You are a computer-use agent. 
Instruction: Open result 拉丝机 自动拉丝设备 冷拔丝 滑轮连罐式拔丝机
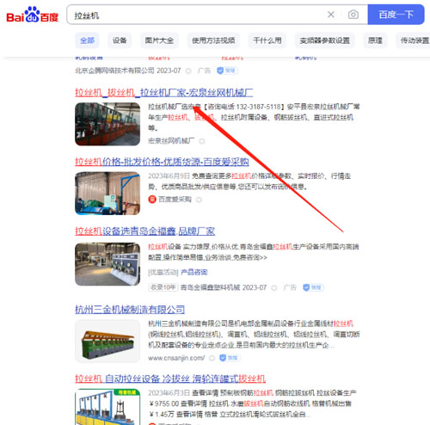170,379
